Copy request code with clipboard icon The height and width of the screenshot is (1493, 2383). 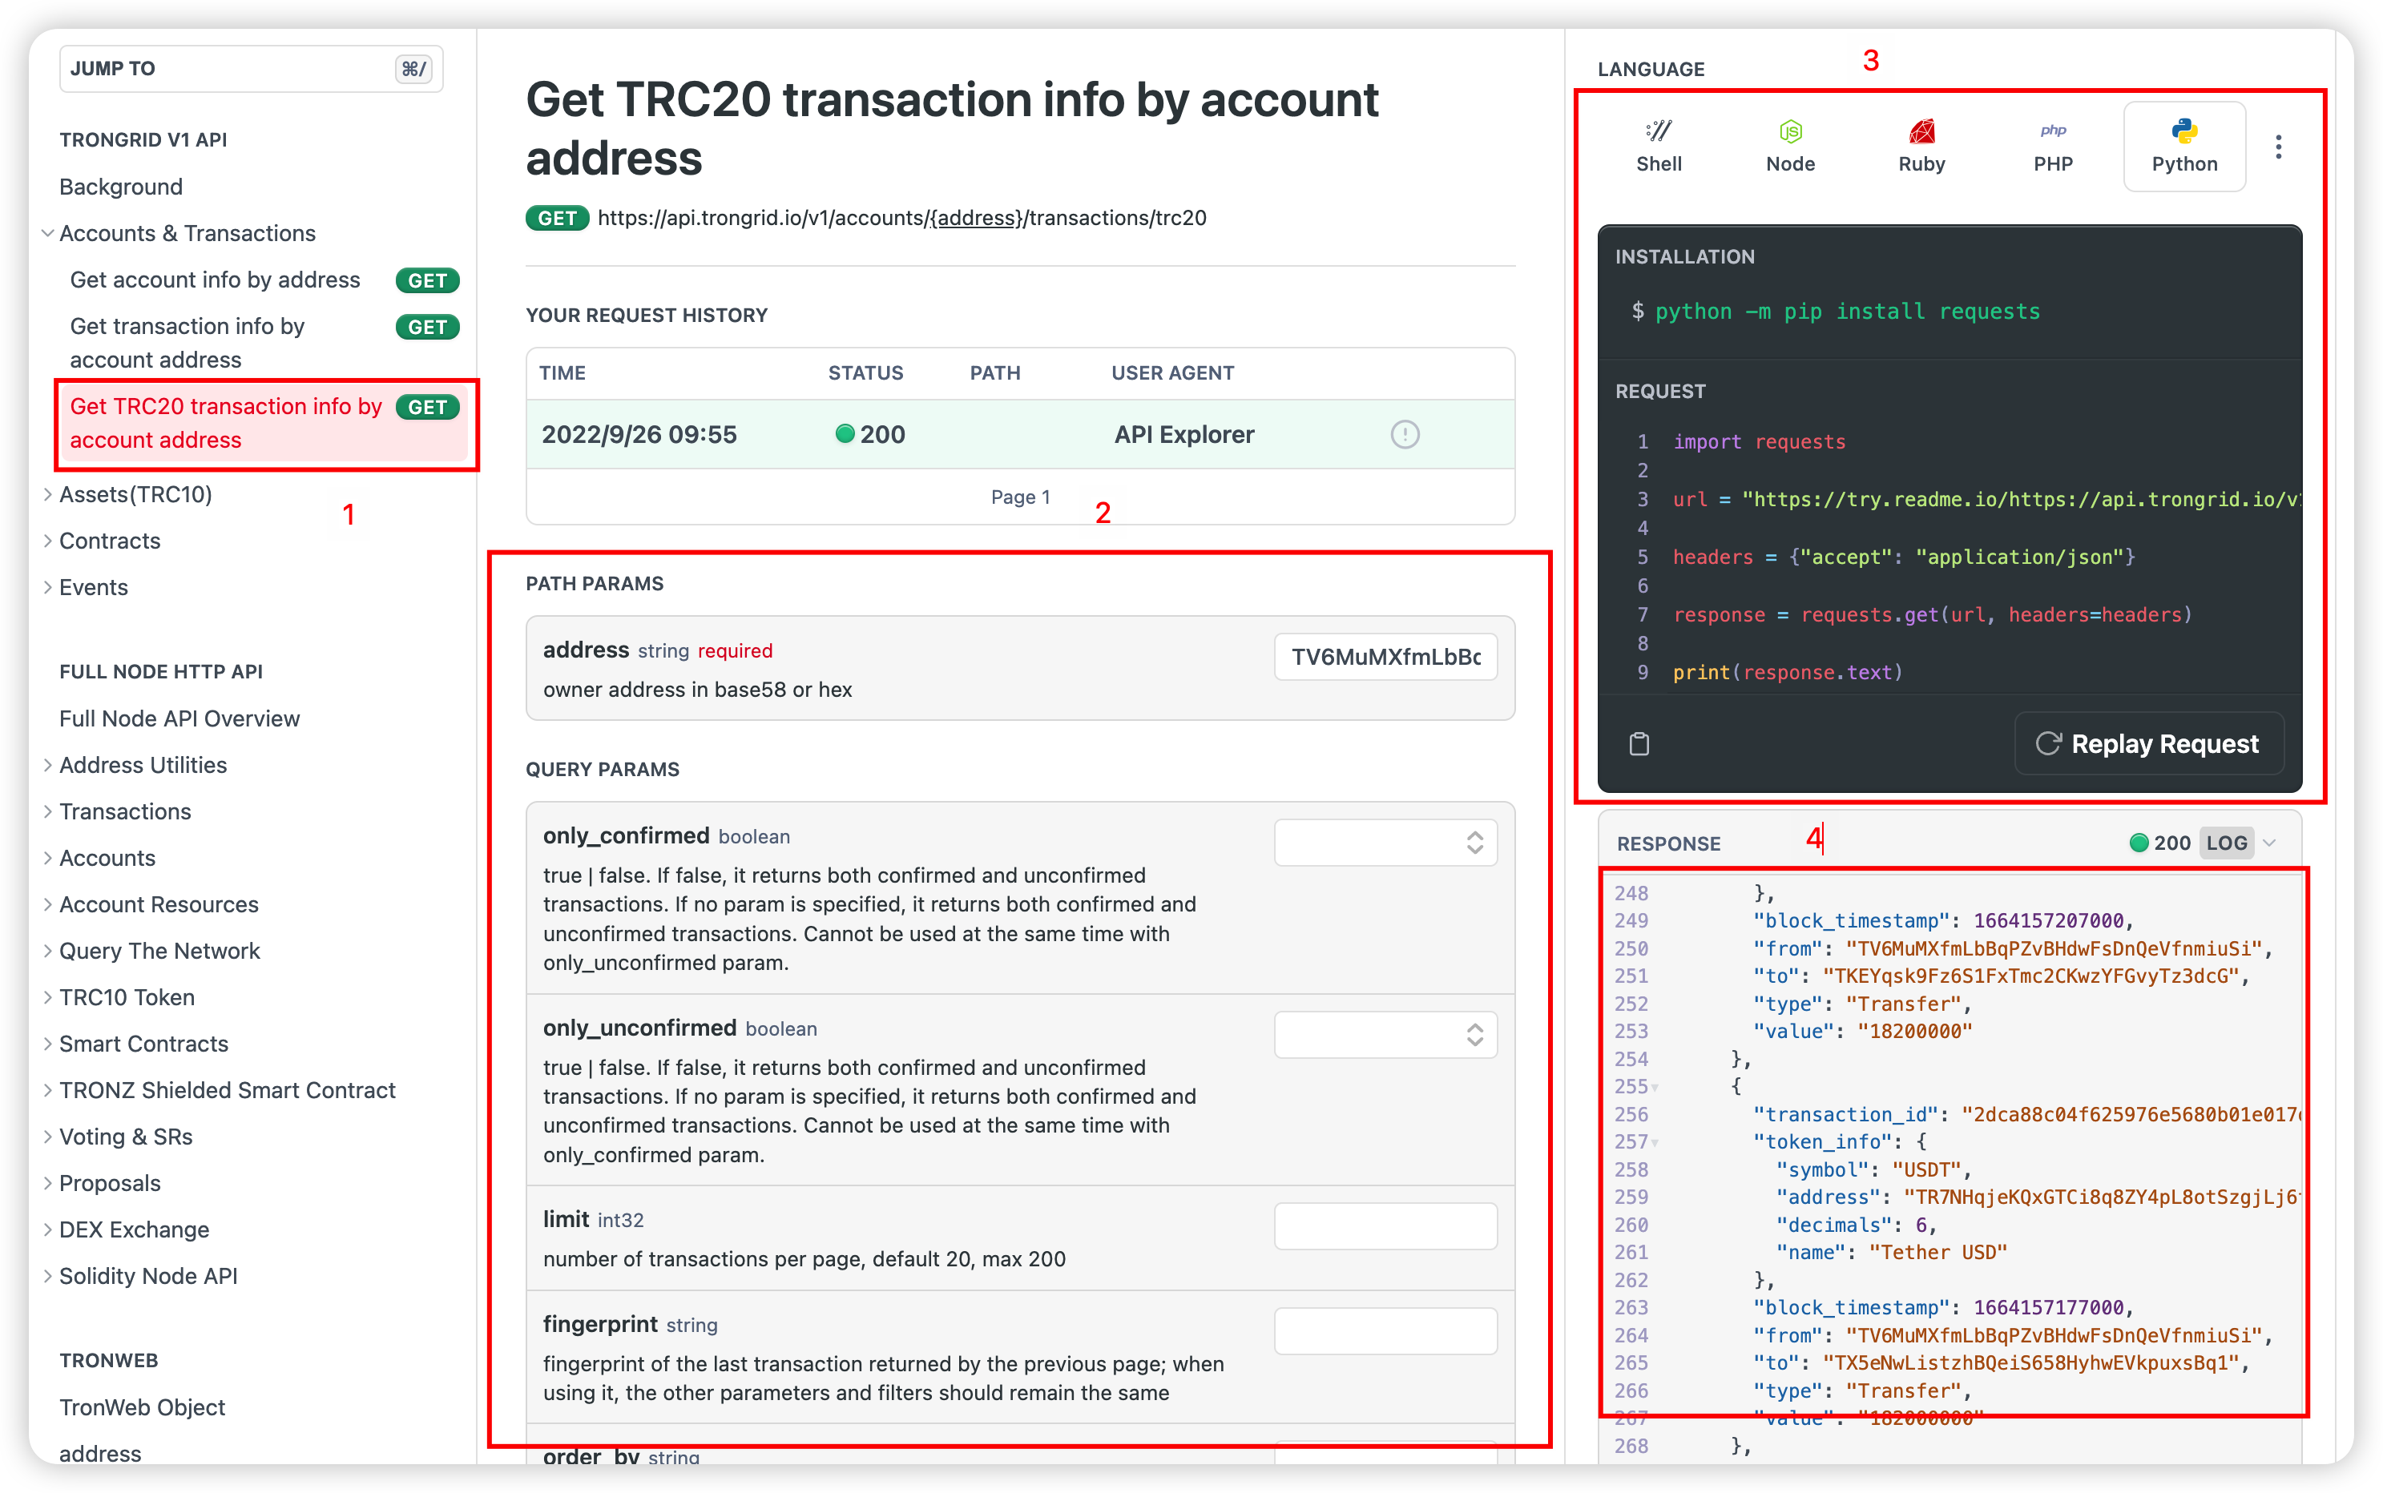[x=1639, y=743]
